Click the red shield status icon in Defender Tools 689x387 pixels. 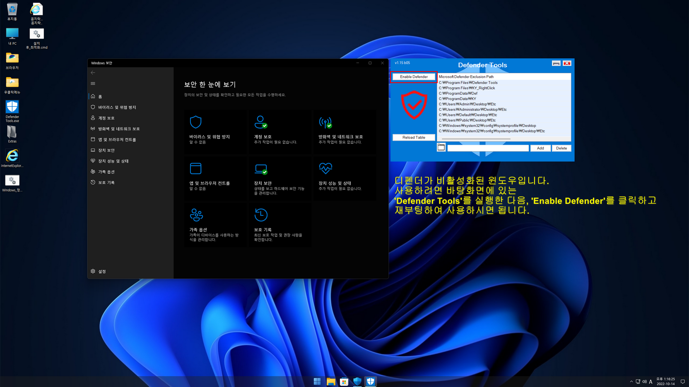414,105
